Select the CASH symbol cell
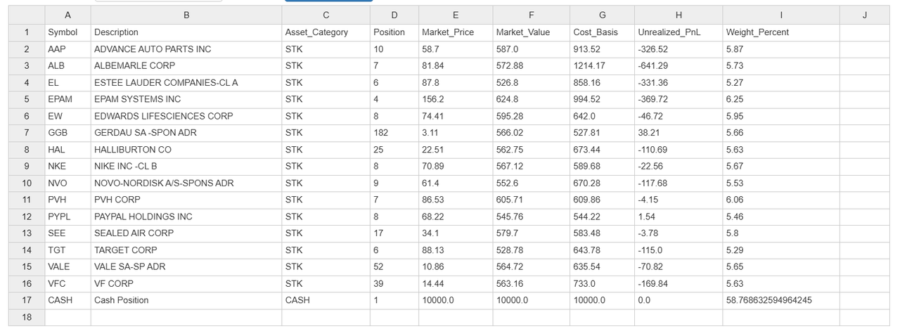The image size is (900, 336). 67,300
